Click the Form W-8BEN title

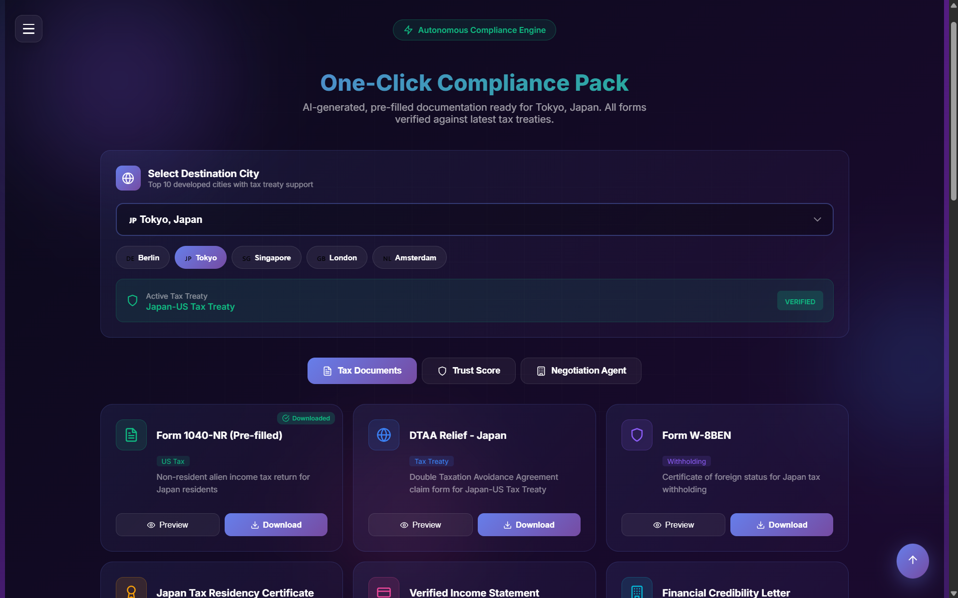696,435
